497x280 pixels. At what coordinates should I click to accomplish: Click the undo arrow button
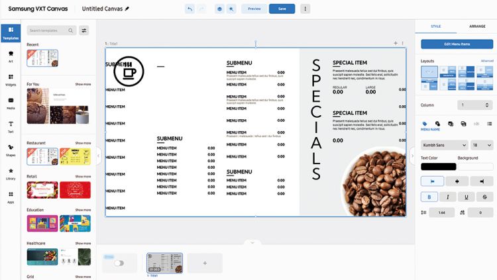[x=190, y=9]
